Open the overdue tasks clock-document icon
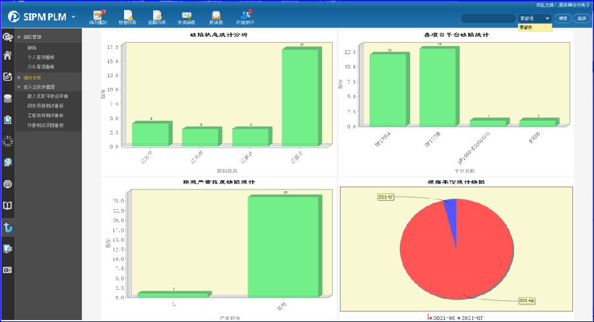Viewport: 594px width, 322px height. (x=157, y=15)
